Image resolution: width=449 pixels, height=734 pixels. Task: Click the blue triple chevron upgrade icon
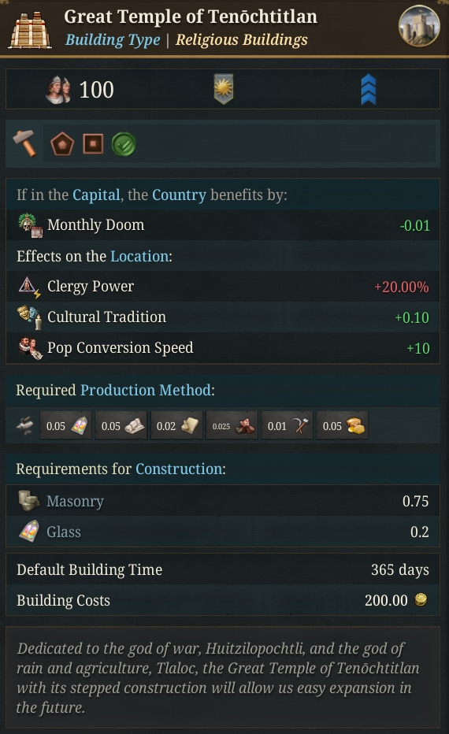click(x=369, y=89)
